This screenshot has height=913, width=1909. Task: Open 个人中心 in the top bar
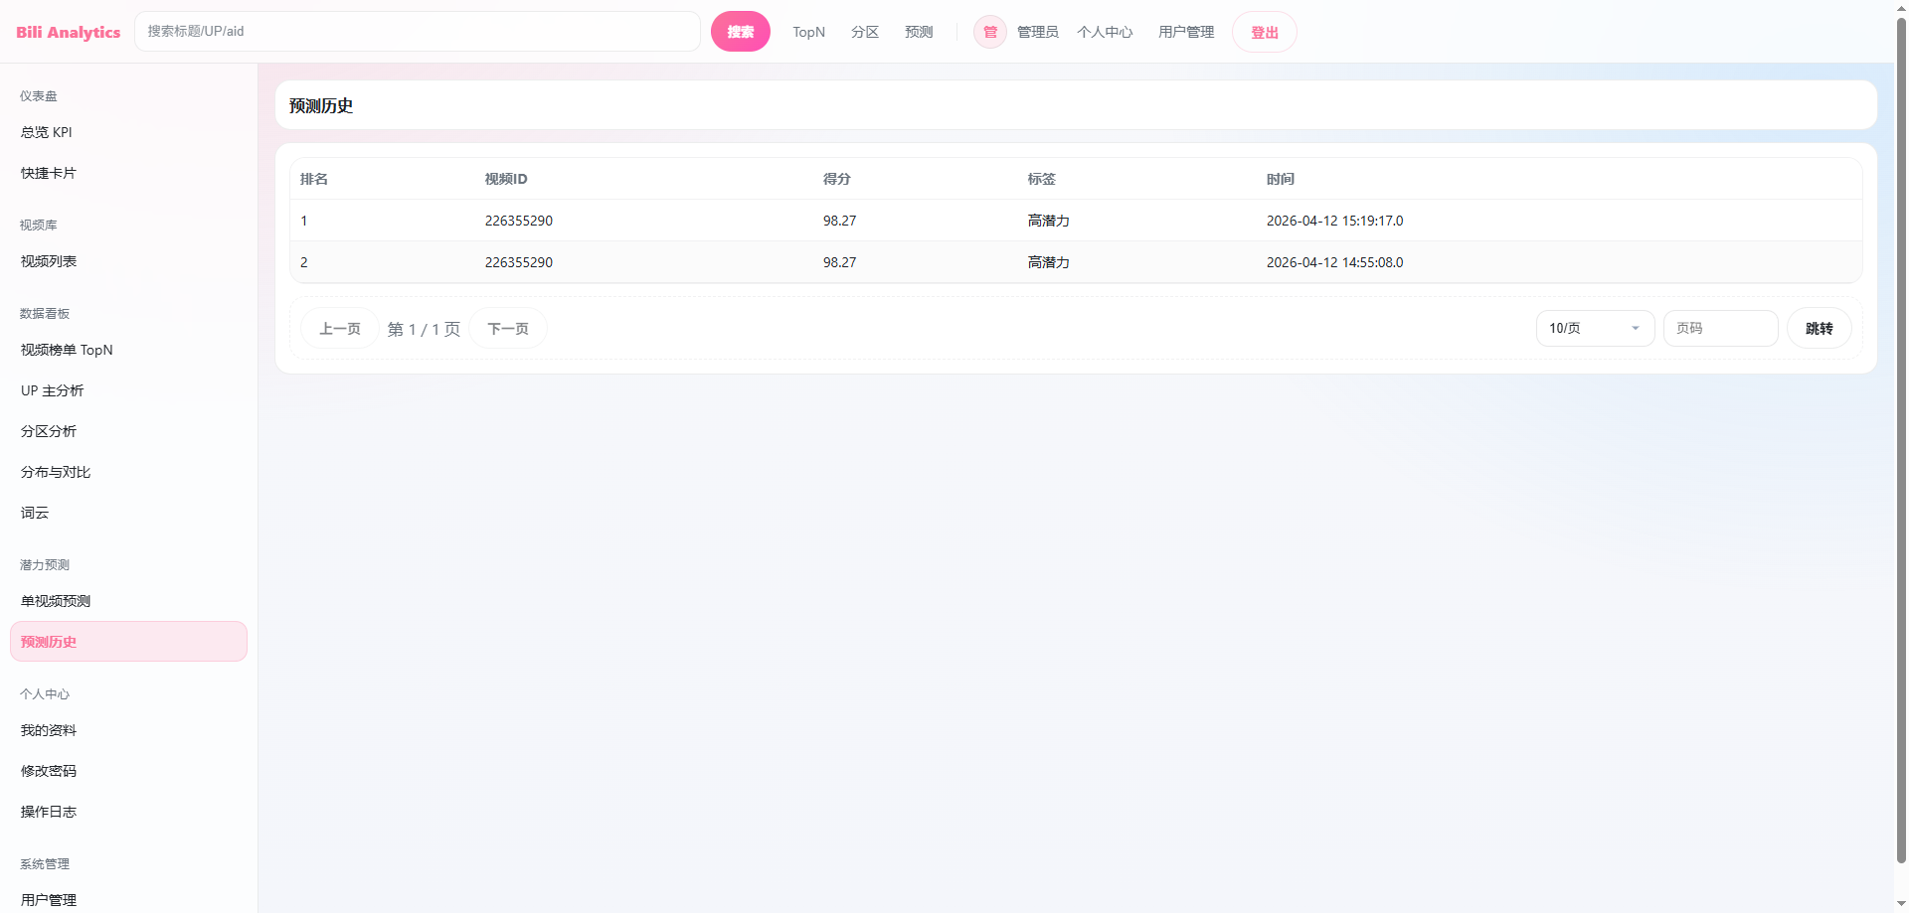pyautogui.click(x=1104, y=32)
